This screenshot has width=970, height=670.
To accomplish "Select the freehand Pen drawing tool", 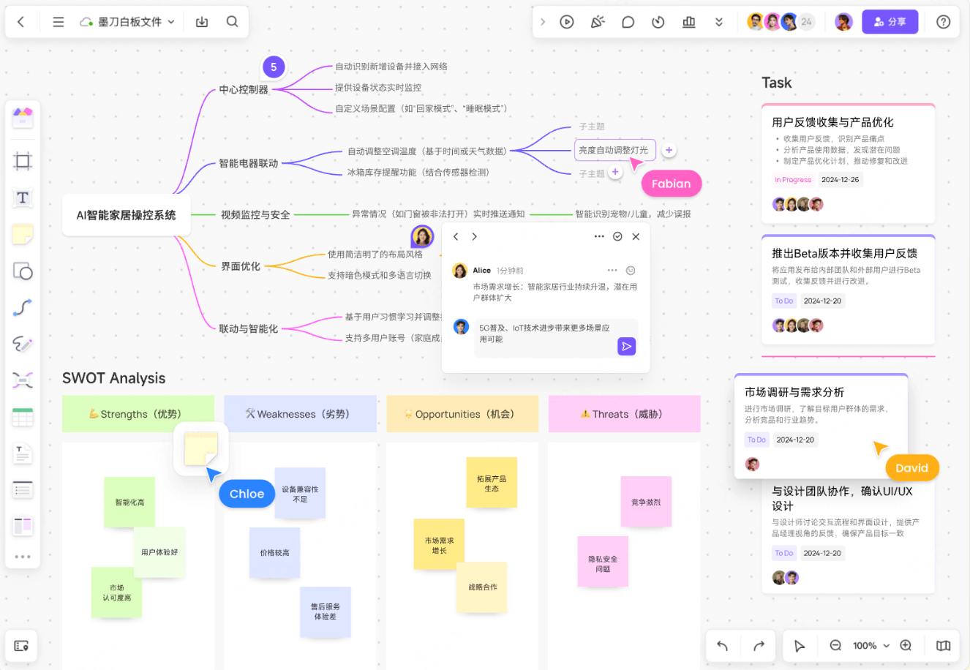I will pyautogui.click(x=22, y=344).
